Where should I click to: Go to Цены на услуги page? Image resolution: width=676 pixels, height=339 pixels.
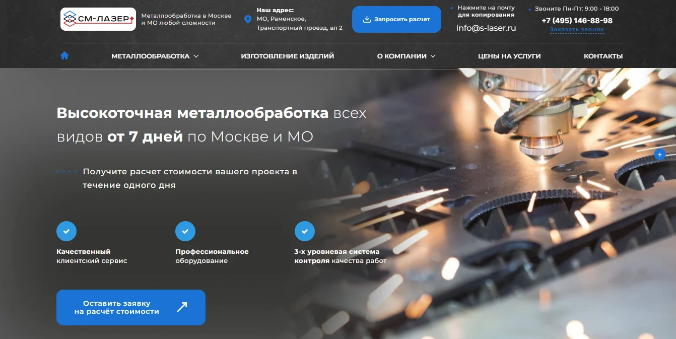509,56
